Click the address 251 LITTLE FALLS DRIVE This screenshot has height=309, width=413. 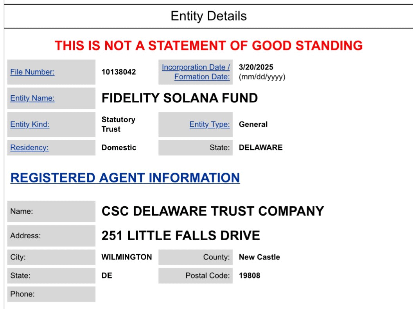[180, 236]
